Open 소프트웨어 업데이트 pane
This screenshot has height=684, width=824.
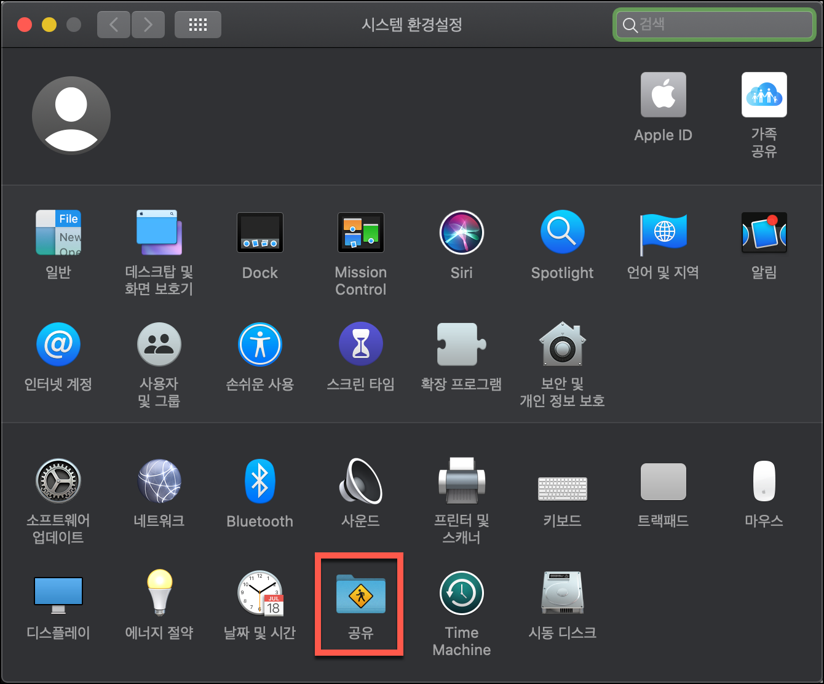point(58,480)
